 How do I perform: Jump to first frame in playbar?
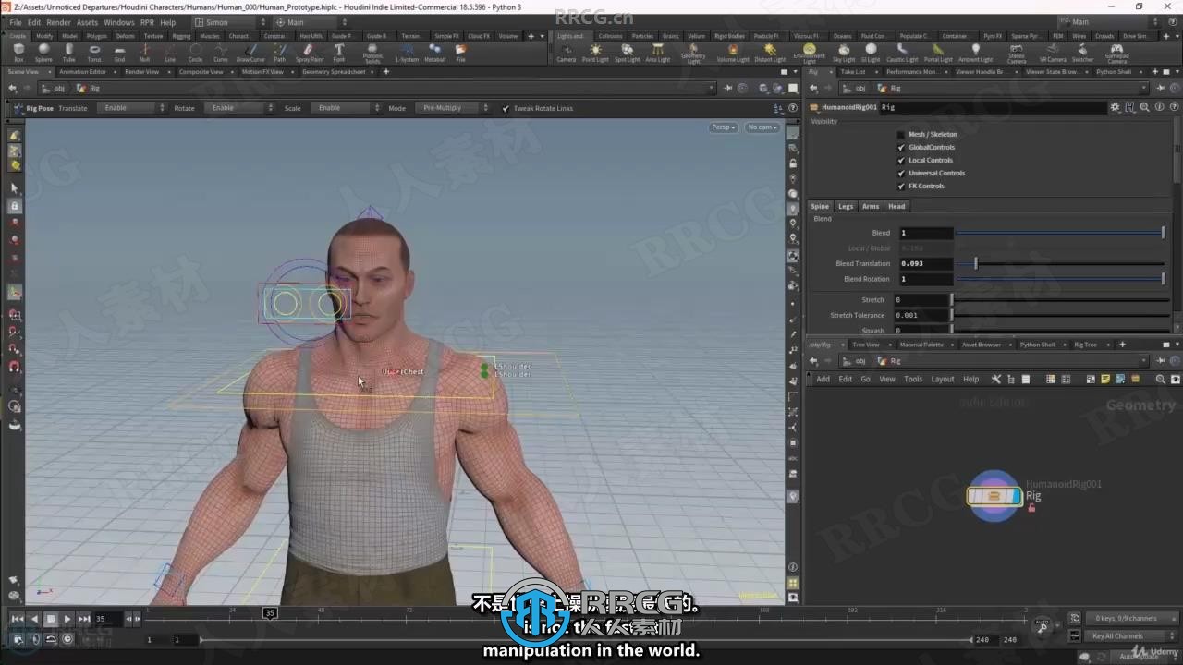[x=18, y=619]
